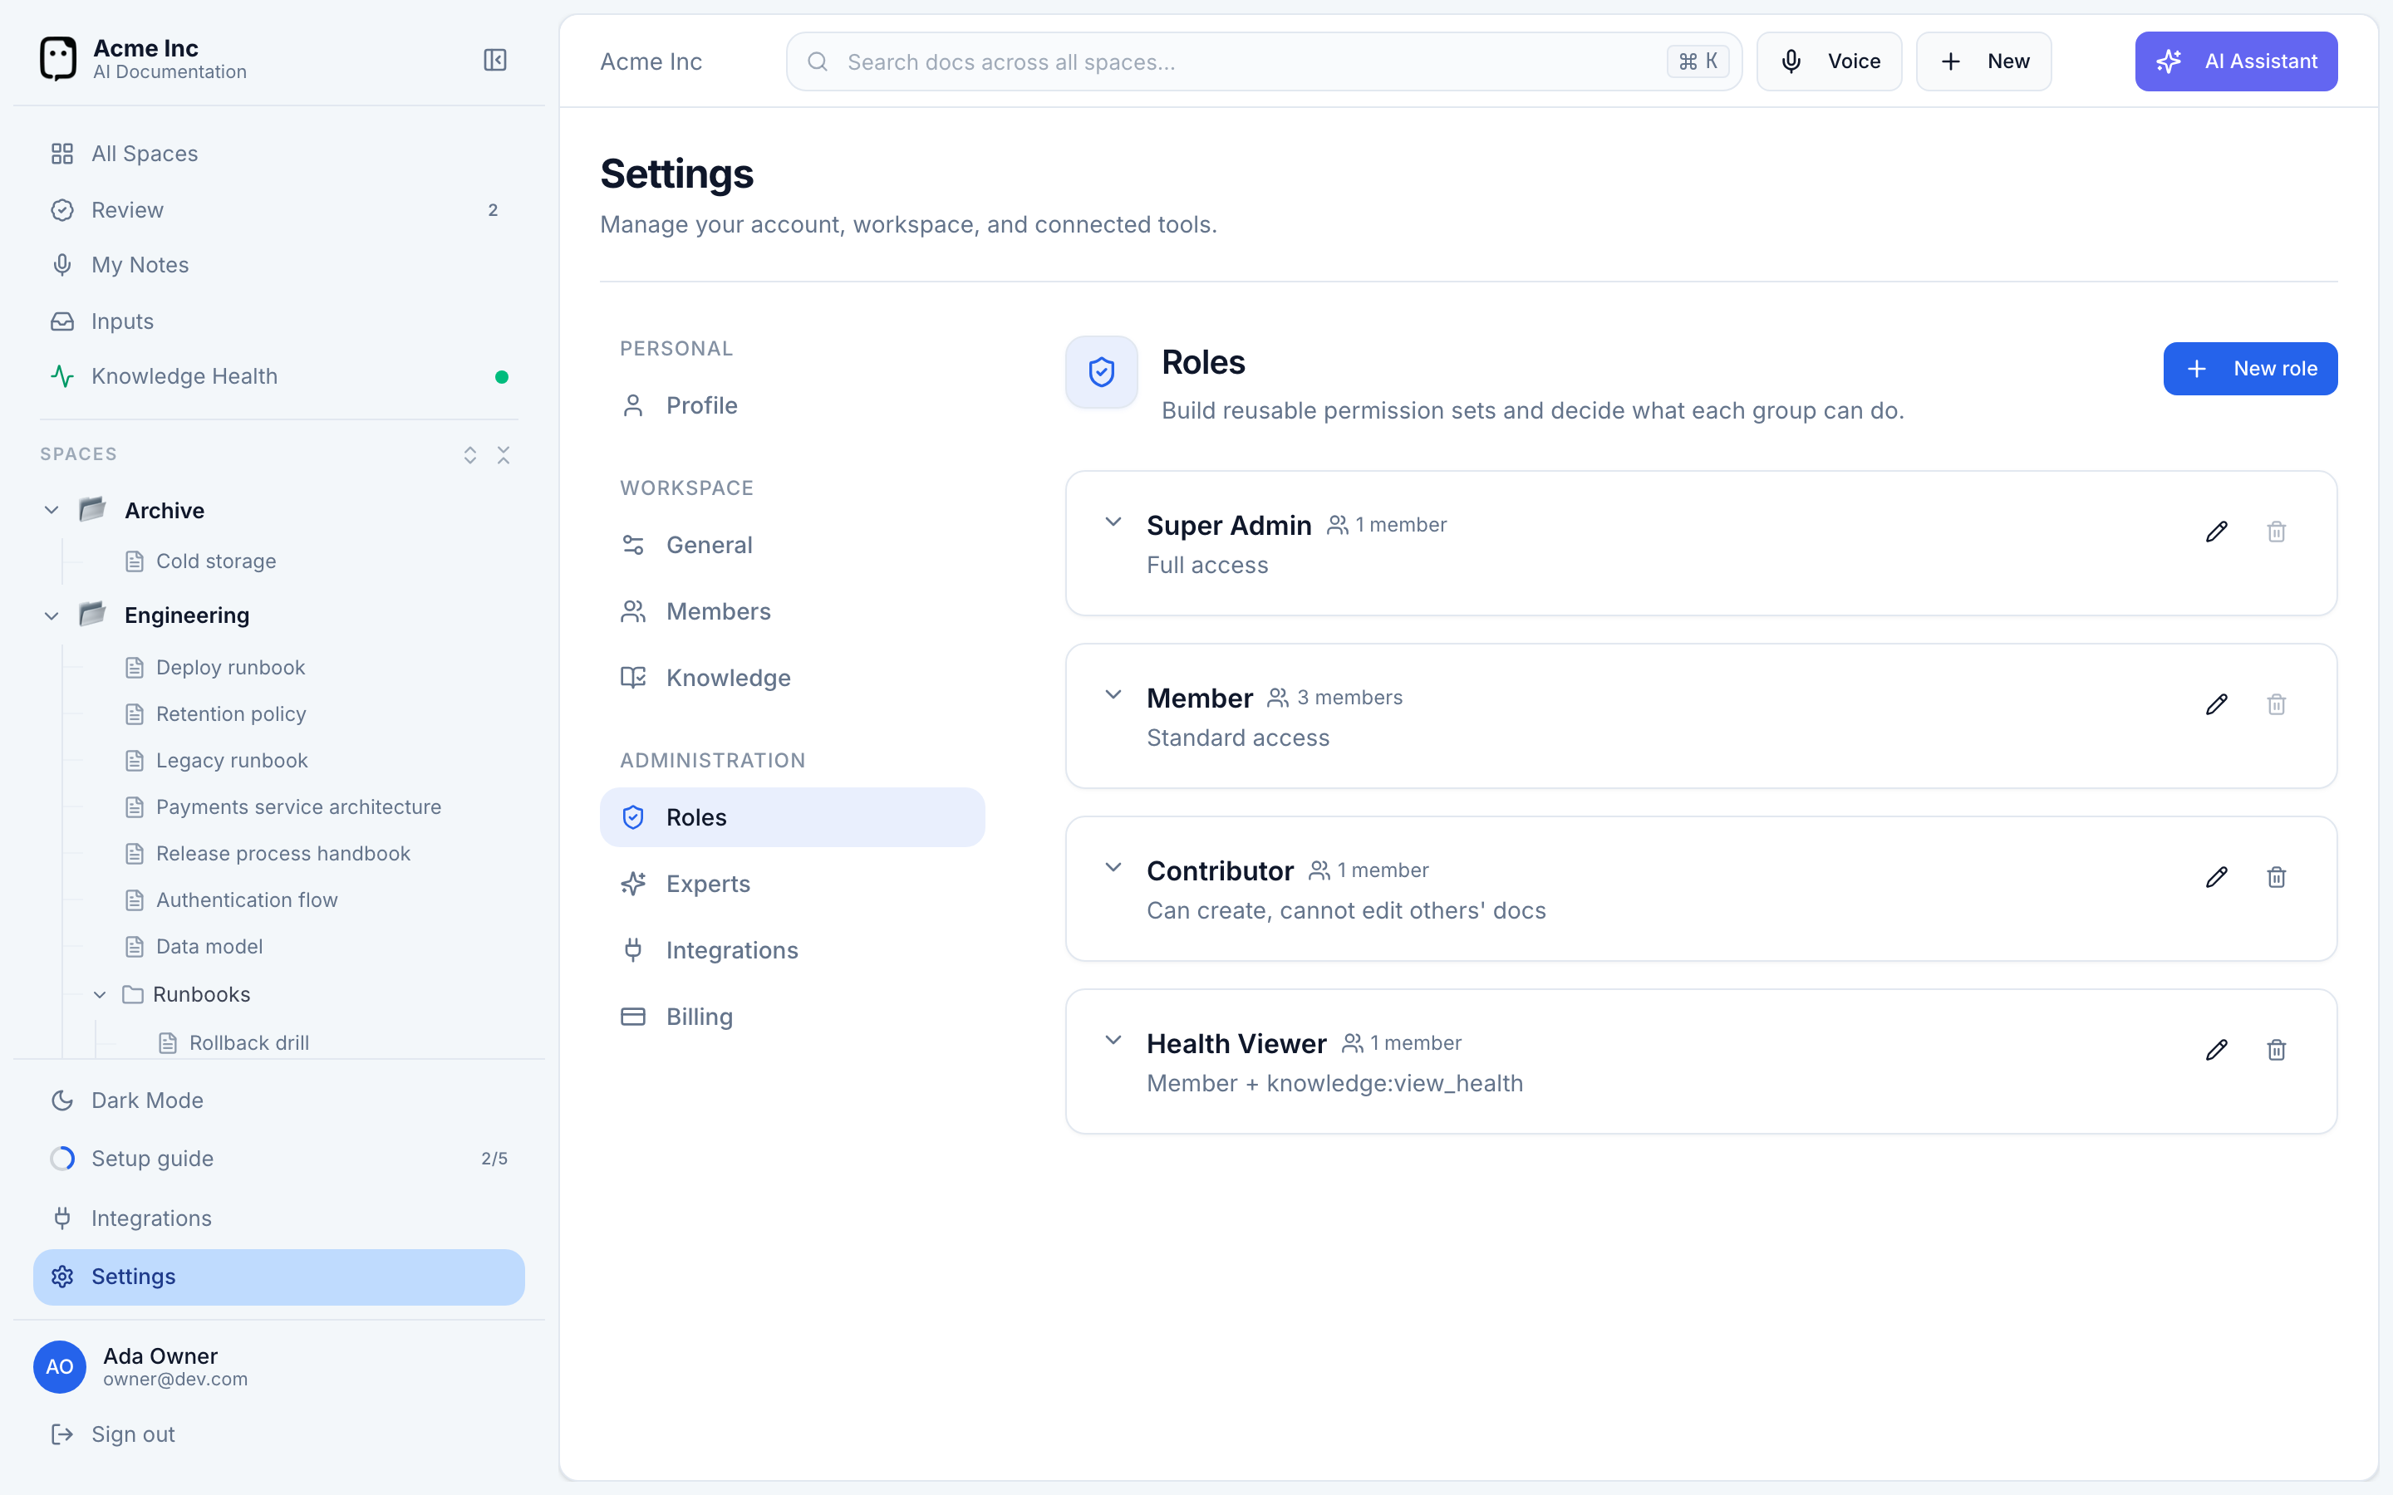This screenshot has width=2393, height=1495.
Task: Edit the Super Admin role
Action: pyautogui.click(x=2216, y=532)
